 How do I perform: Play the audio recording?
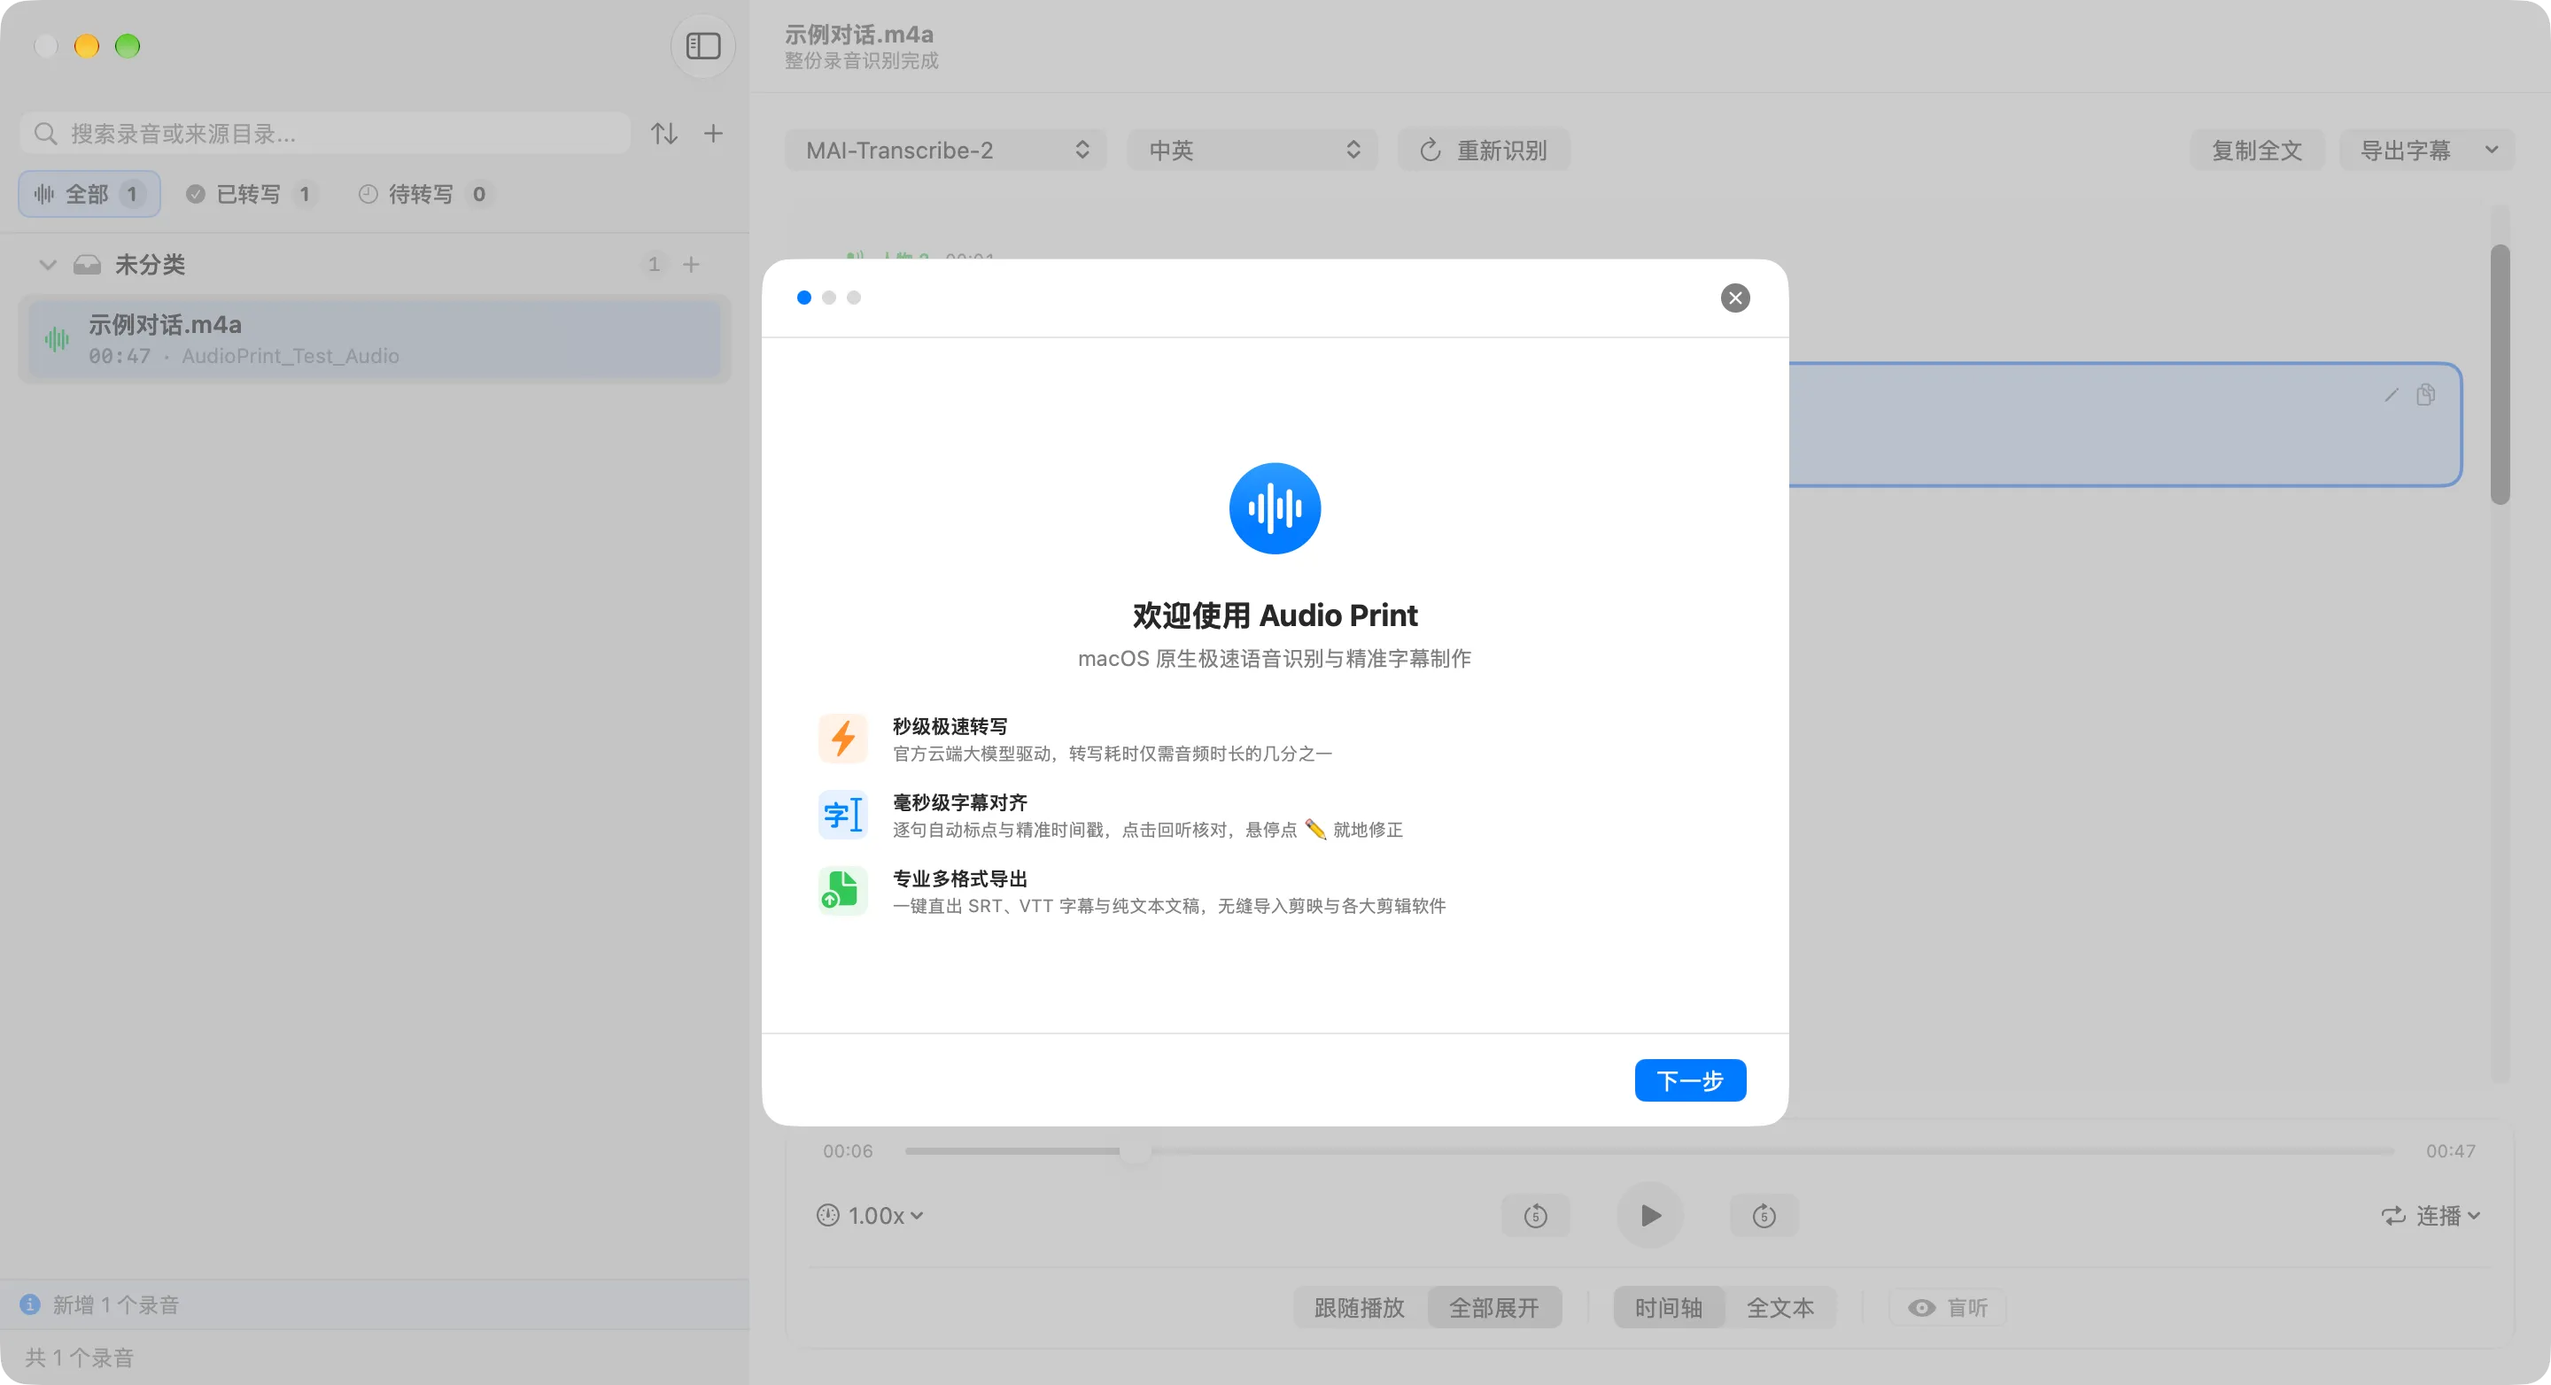1650,1216
